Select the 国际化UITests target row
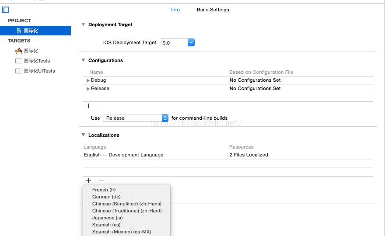 (35, 71)
